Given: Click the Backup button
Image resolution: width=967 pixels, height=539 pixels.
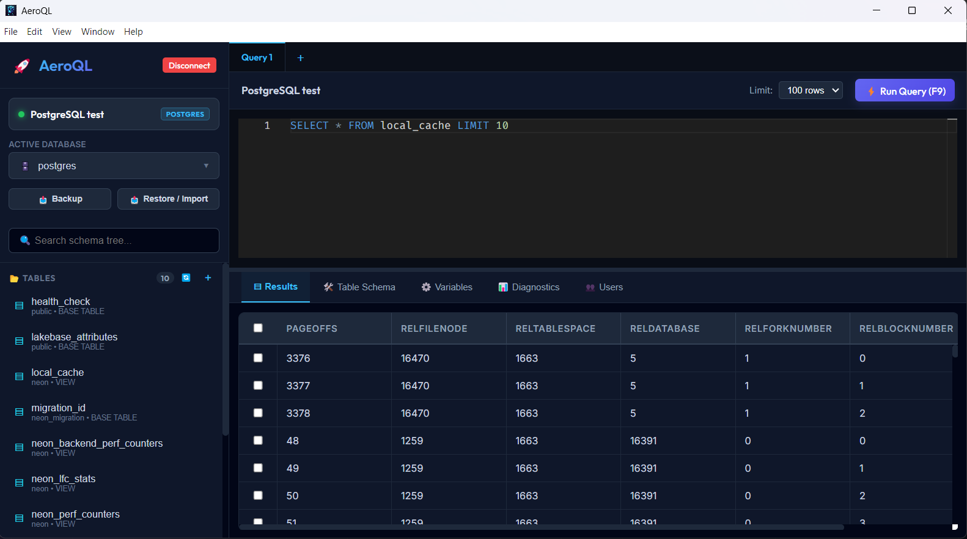Looking at the screenshot, I should 60,199.
